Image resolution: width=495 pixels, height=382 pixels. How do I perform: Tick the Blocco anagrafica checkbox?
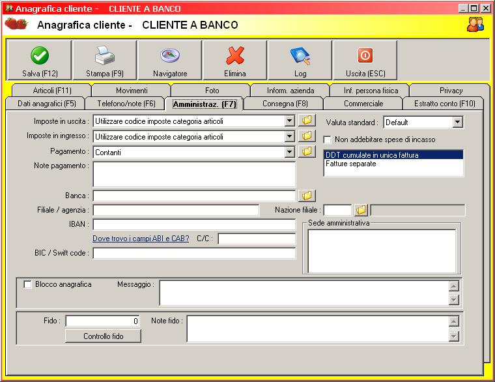27,284
